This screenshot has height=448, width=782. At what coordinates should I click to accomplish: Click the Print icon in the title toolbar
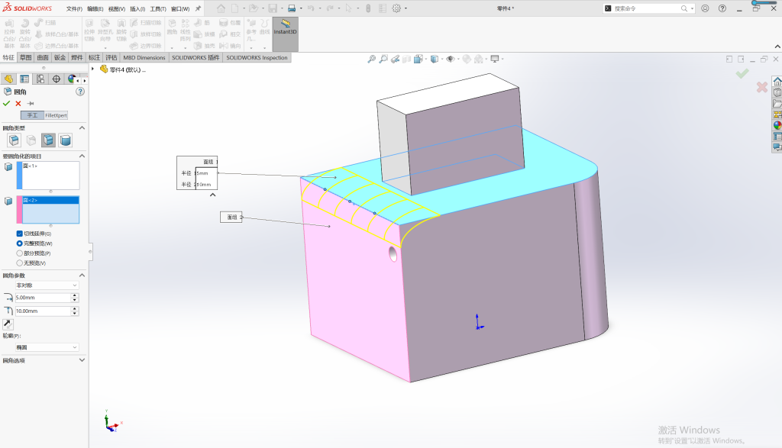point(292,8)
